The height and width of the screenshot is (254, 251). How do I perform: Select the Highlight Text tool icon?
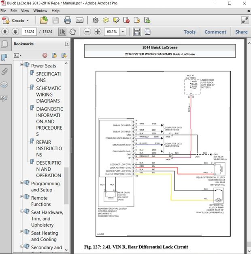(x=116, y=21)
